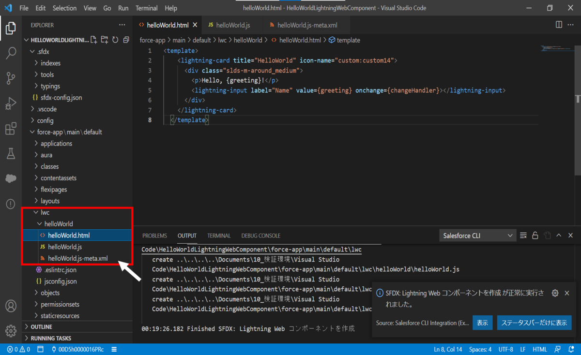581x355 pixels.
Task: Open the editor's more actions ellipsis
Action: [x=571, y=25]
